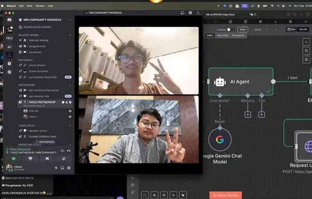Image resolution: width=312 pixels, height=199 pixels.
Task: Toggle noise suppression icon beside Video Connected
Action: pos(62,151)
